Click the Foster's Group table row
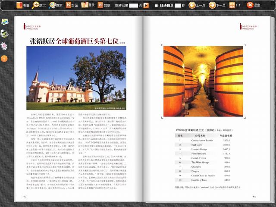 (x=204, y=149)
